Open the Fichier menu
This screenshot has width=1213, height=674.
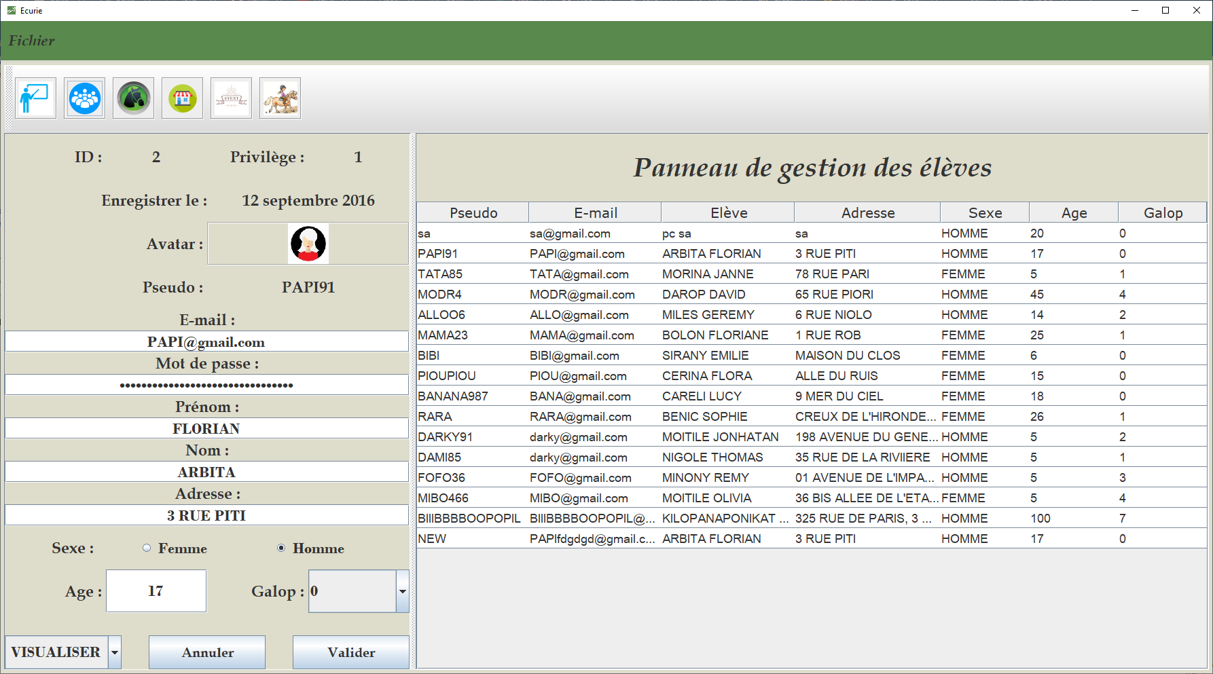coord(31,41)
